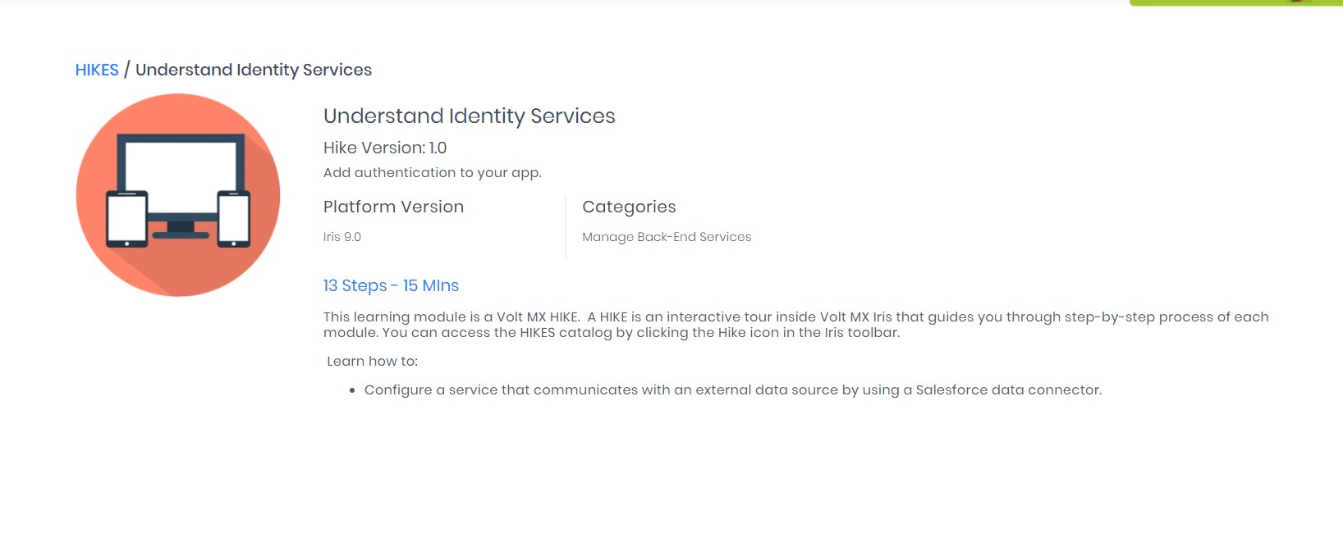Image resolution: width=1343 pixels, height=533 pixels.
Task: Click the Categories label
Action: click(x=630, y=207)
